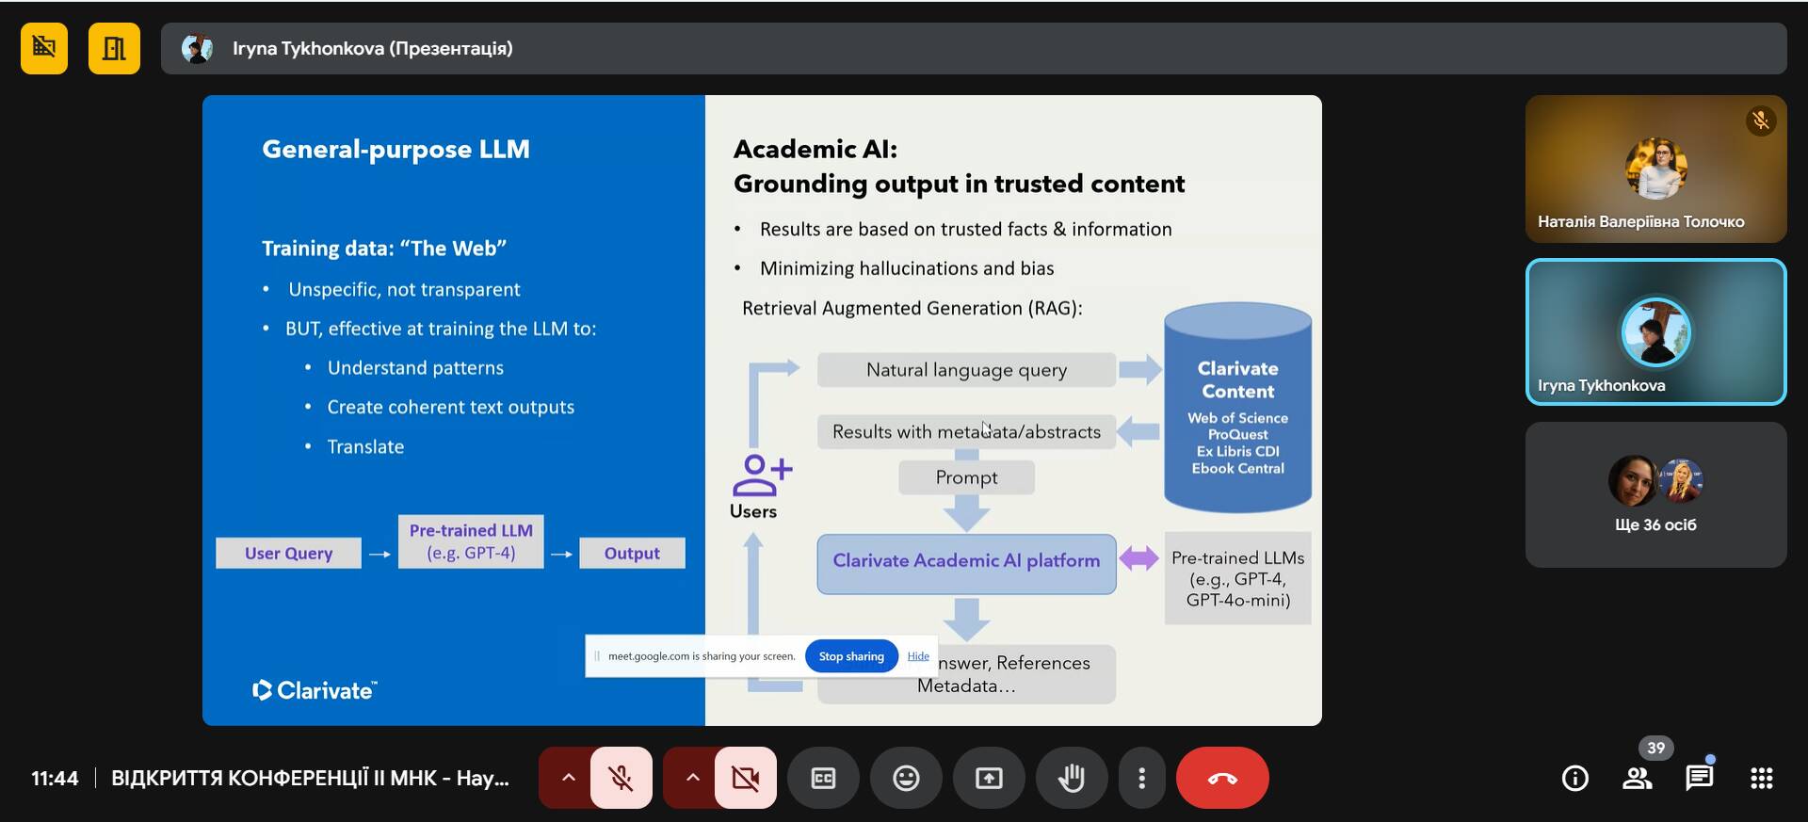
Task: Raise your hand
Action: [1072, 778]
